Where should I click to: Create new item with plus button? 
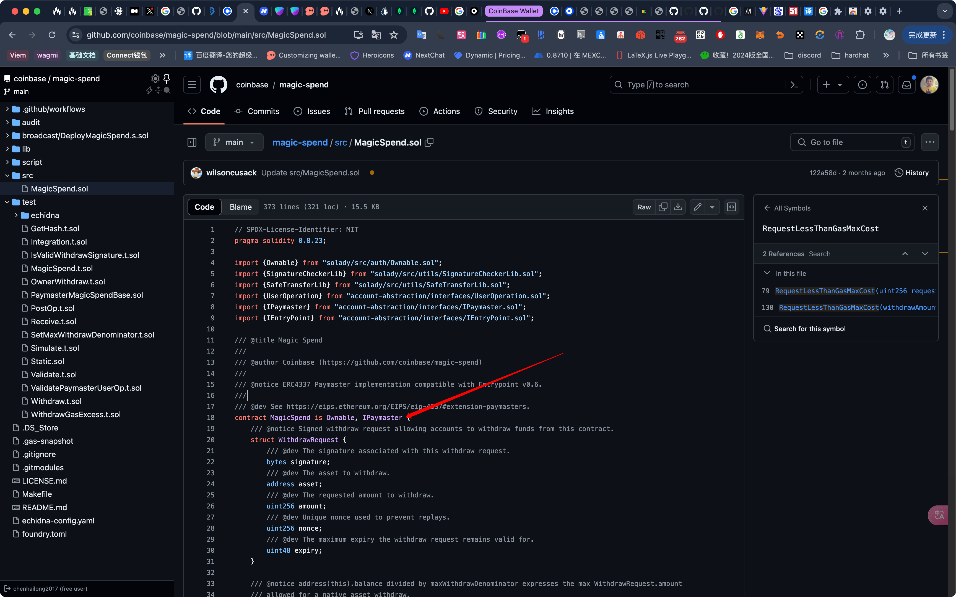826,84
